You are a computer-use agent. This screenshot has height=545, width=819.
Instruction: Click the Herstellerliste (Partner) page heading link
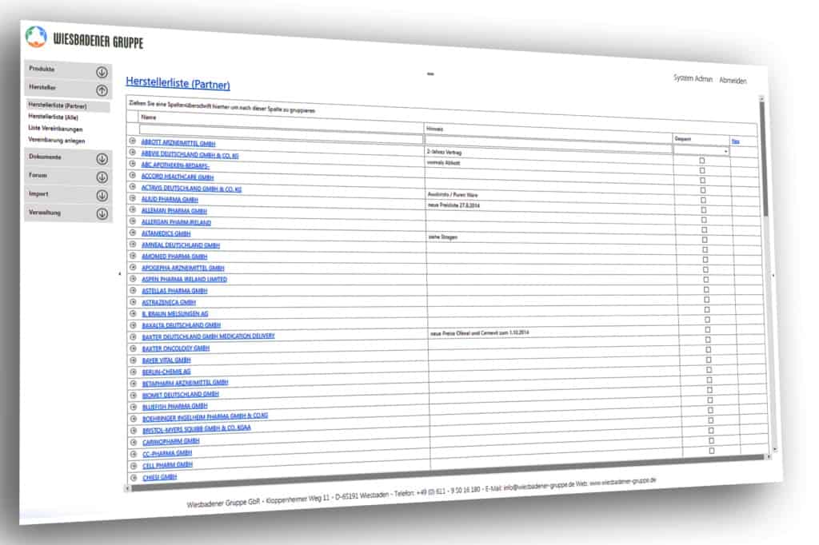[178, 83]
